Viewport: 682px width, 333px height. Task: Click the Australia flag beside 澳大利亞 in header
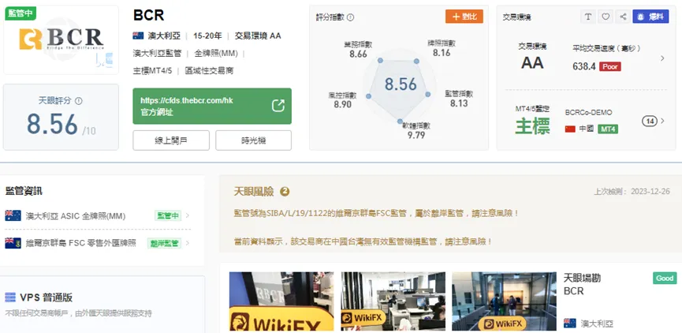tap(138, 36)
